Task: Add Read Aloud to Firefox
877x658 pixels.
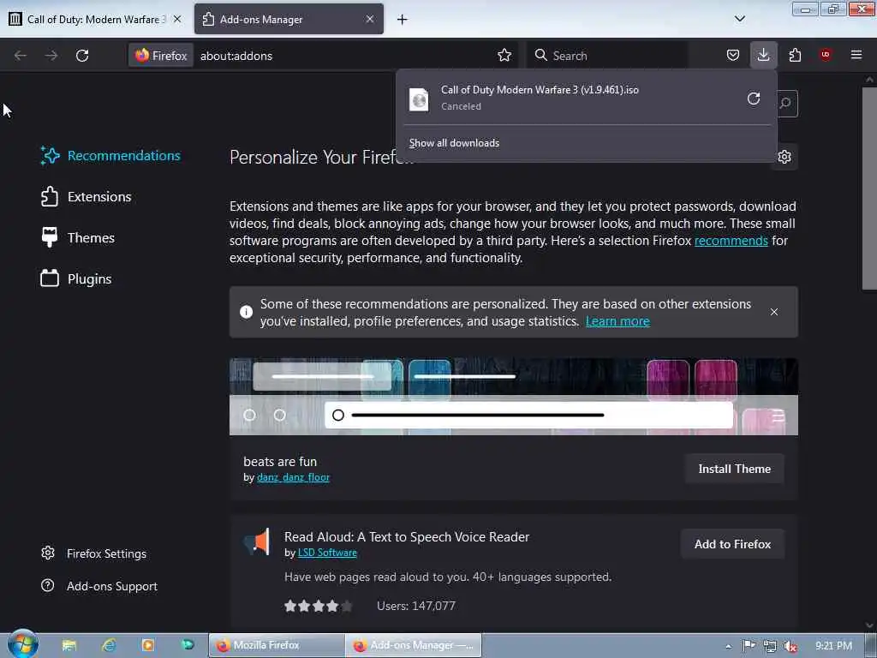Action: (732, 544)
